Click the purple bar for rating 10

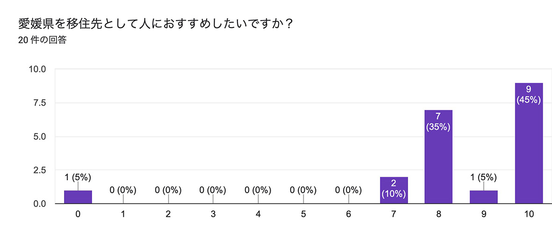click(x=529, y=143)
